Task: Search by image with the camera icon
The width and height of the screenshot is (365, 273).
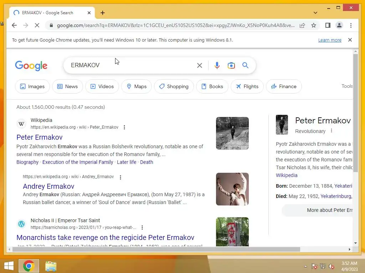Action: point(231,65)
